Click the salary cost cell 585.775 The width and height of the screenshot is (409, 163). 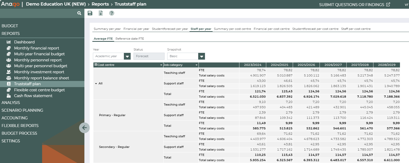[253, 128]
